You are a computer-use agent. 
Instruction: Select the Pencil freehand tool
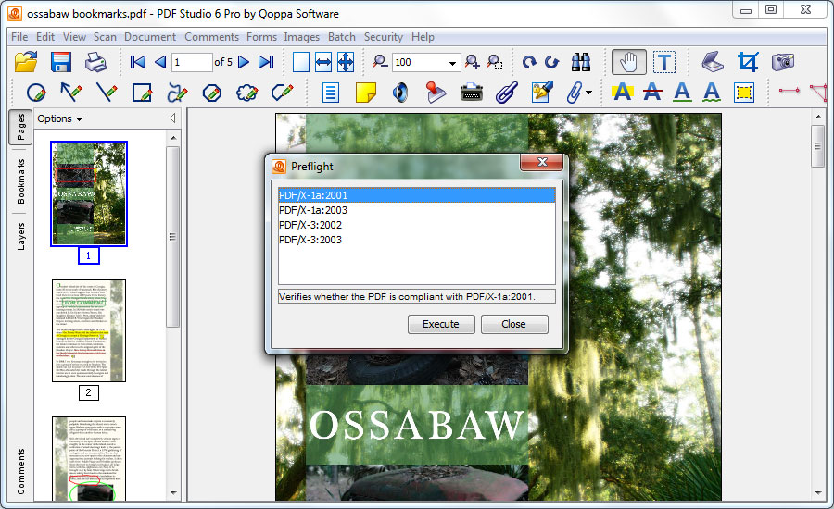click(177, 93)
